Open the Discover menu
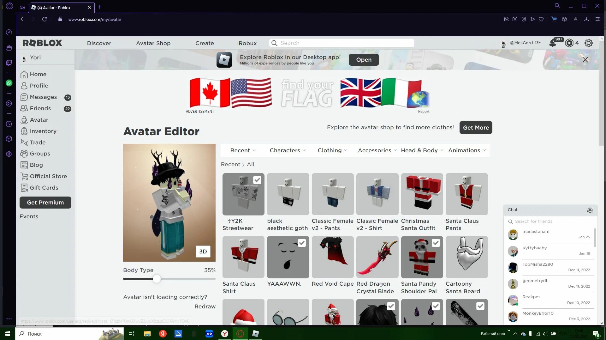 99,43
